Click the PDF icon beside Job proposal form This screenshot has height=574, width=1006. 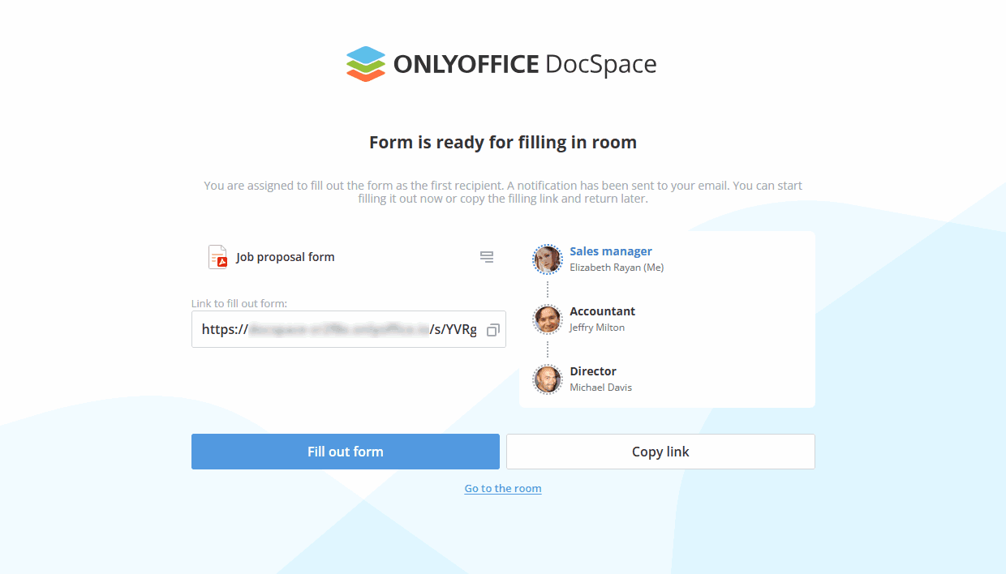coord(216,256)
